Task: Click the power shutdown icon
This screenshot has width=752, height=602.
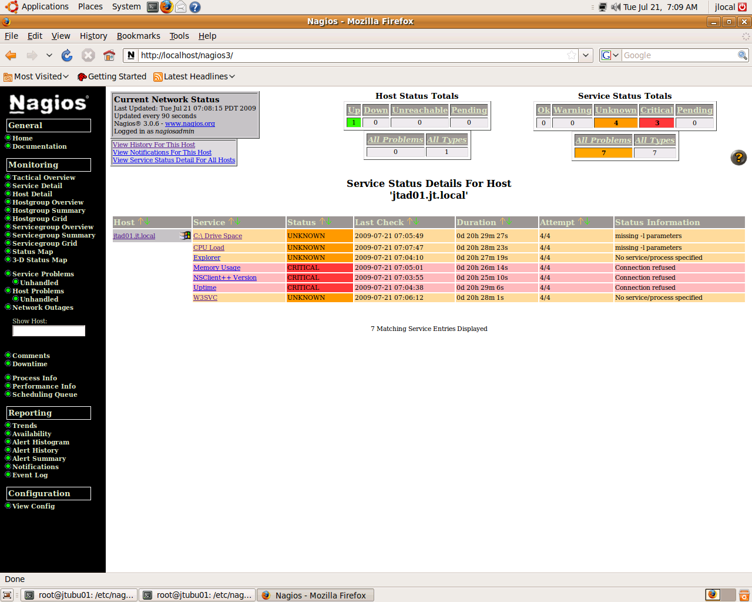Action: coord(743,7)
